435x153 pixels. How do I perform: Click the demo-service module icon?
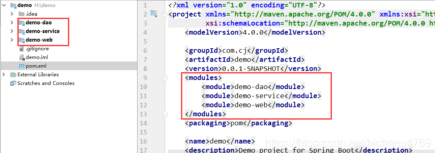point(22,31)
